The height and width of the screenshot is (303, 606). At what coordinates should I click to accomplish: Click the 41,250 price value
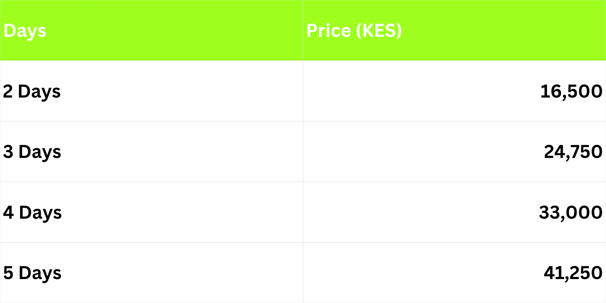pos(573,273)
